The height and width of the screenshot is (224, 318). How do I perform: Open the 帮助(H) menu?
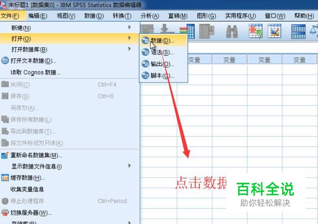tap(304, 16)
